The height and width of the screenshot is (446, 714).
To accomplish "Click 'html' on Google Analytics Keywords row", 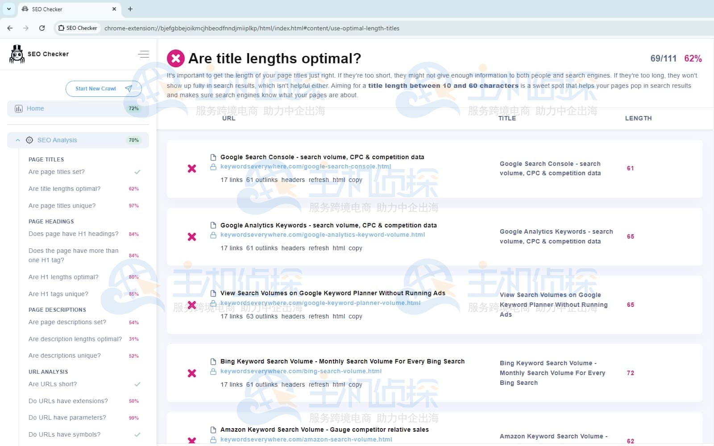I will (x=339, y=248).
